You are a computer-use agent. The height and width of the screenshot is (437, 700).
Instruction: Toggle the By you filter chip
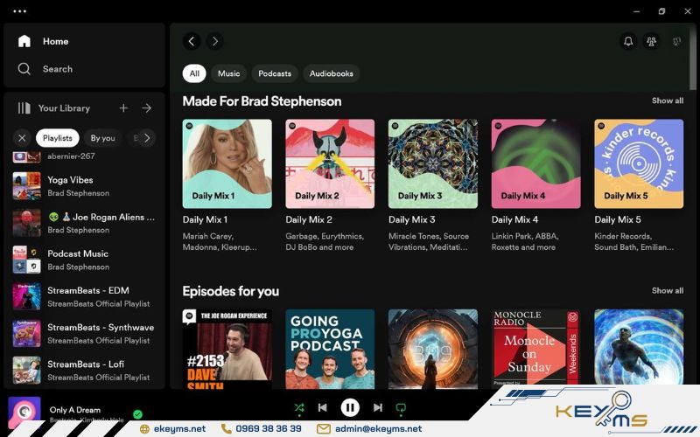click(102, 138)
